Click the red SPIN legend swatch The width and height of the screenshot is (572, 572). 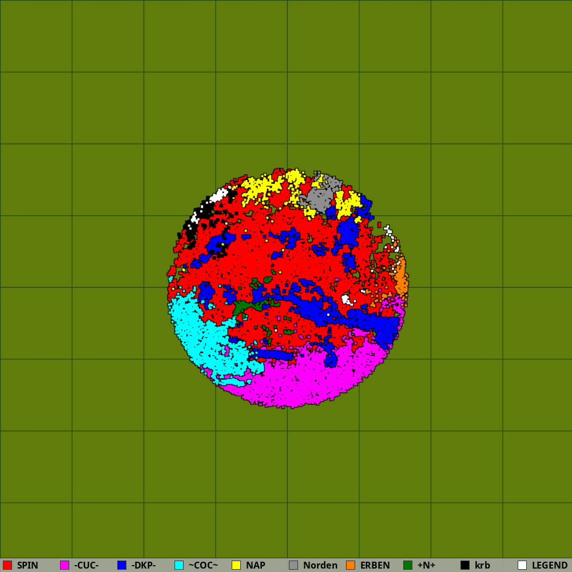(7, 565)
